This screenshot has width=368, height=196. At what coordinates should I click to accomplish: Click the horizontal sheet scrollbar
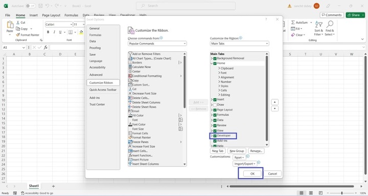click(x=292, y=186)
